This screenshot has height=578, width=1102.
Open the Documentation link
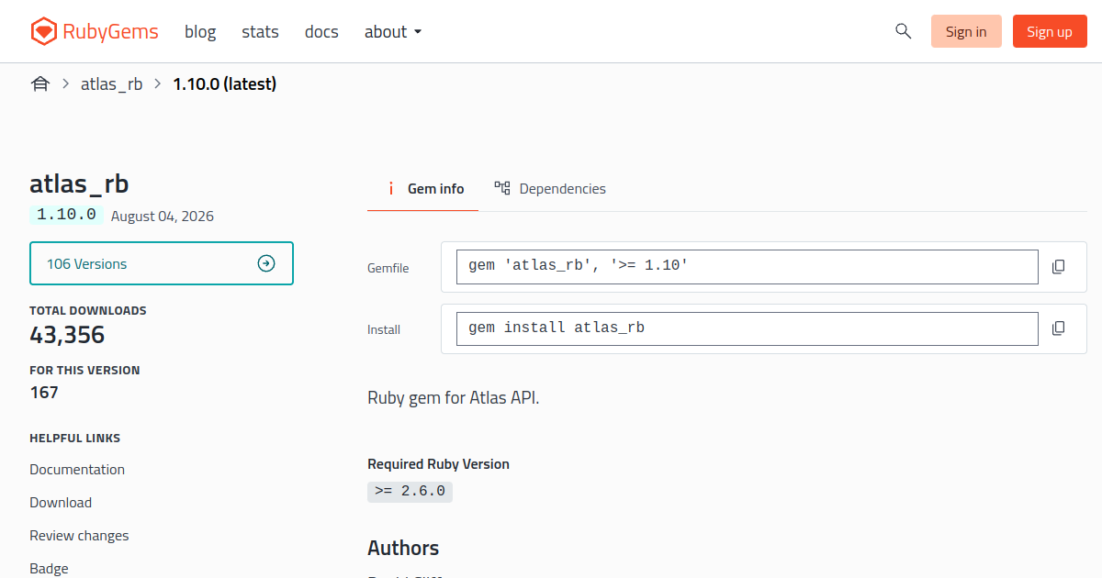click(x=77, y=470)
